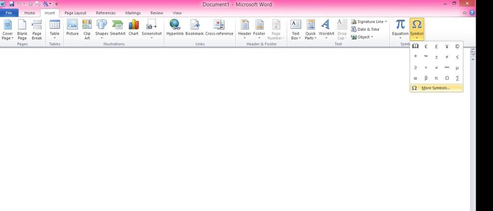Customize Quick Access Toolbar dropdown
This screenshot has height=211, width=493.
pyautogui.click(x=56, y=4)
